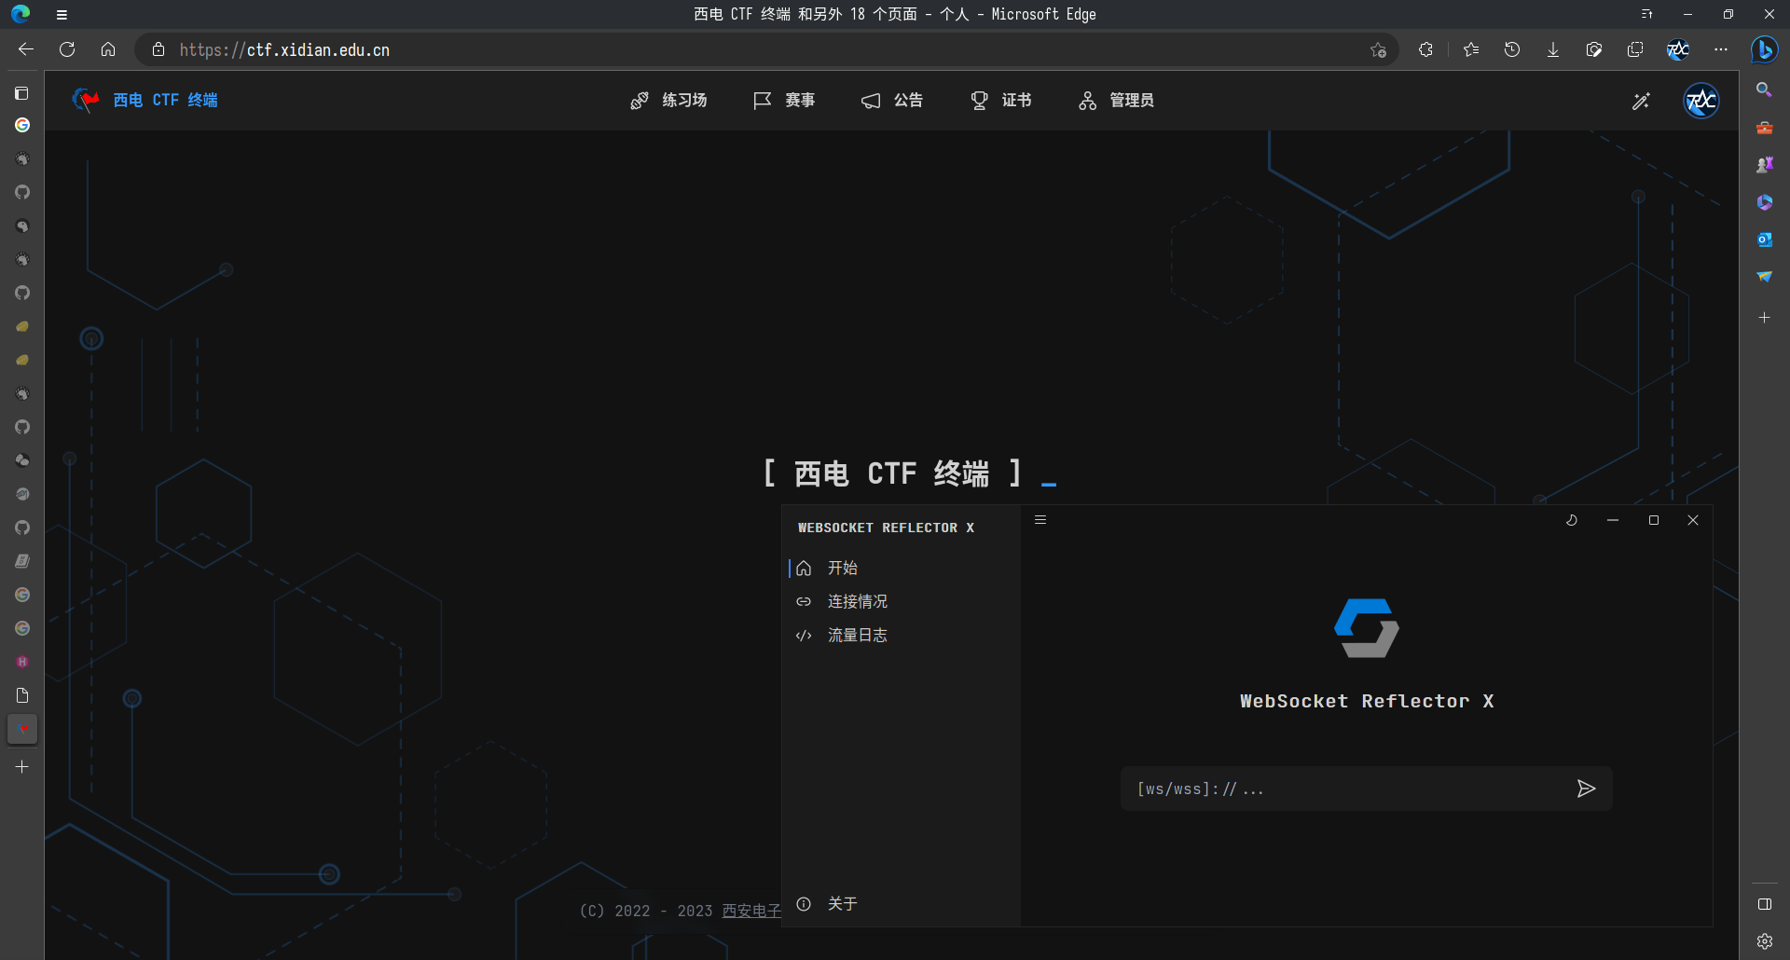The image size is (1790, 960).
Task: Click the Edge tab search title-bar icon
Action: pos(1647,14)
